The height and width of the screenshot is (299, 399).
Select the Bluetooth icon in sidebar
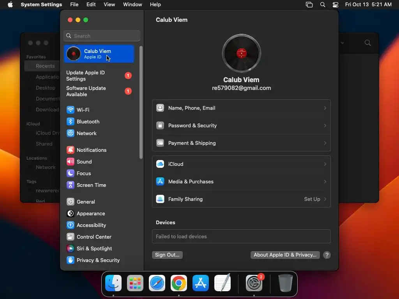(70, 121)
